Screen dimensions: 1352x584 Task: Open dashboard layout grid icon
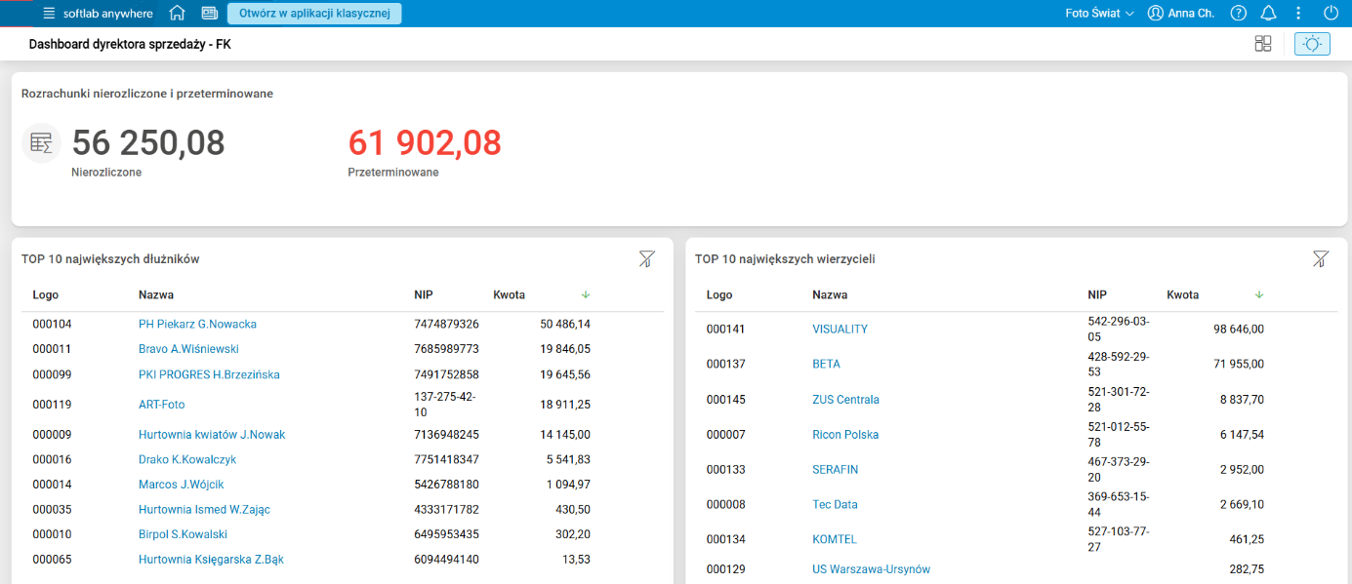(x=1263, y=44)
